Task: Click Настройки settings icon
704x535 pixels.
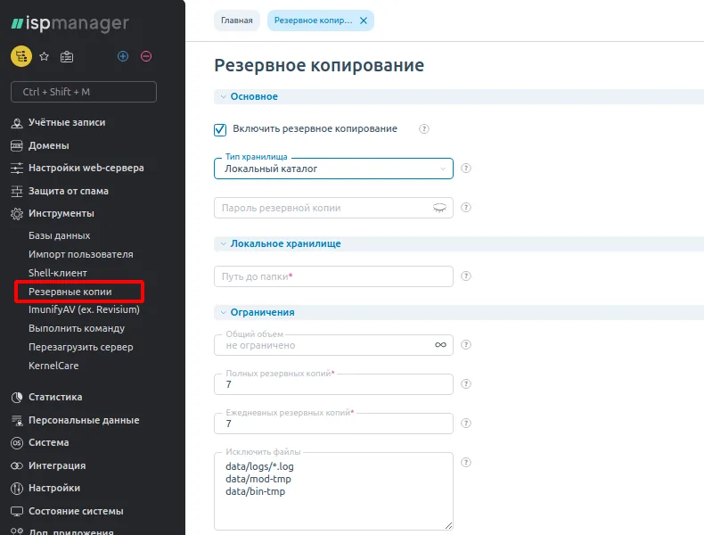Action: click(x=17, y=489)
